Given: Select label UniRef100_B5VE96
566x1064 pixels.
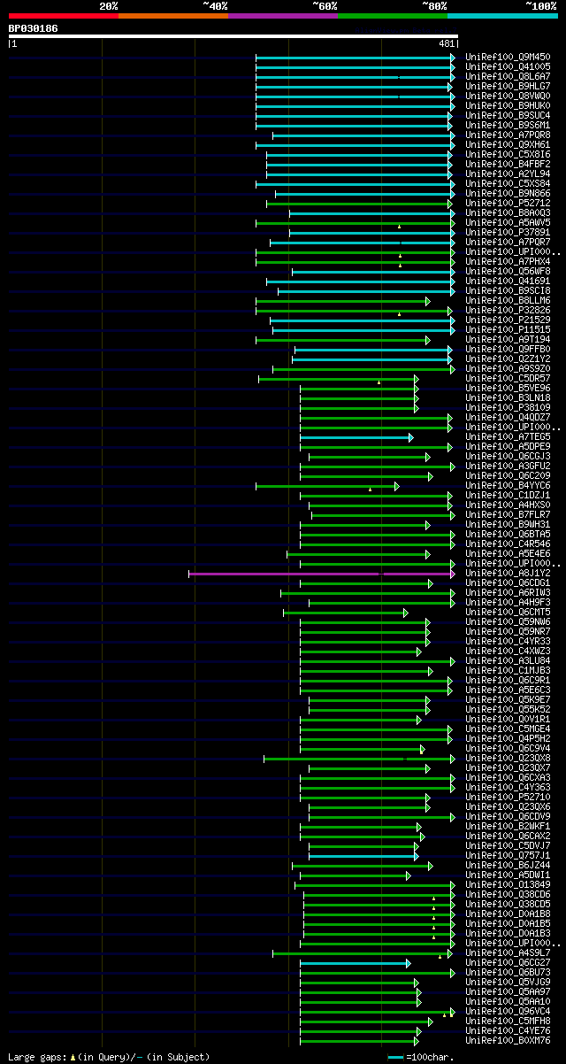Looking at the screenshot, I should click(508, 388).
